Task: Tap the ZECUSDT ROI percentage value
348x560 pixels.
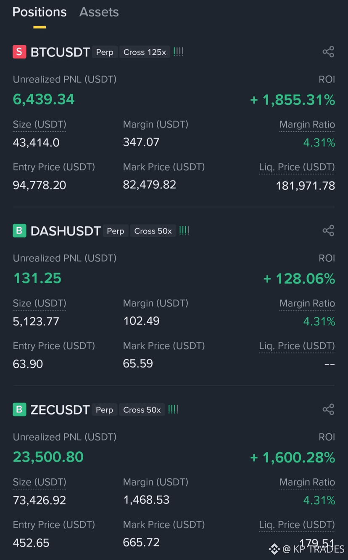Action: 293,458
